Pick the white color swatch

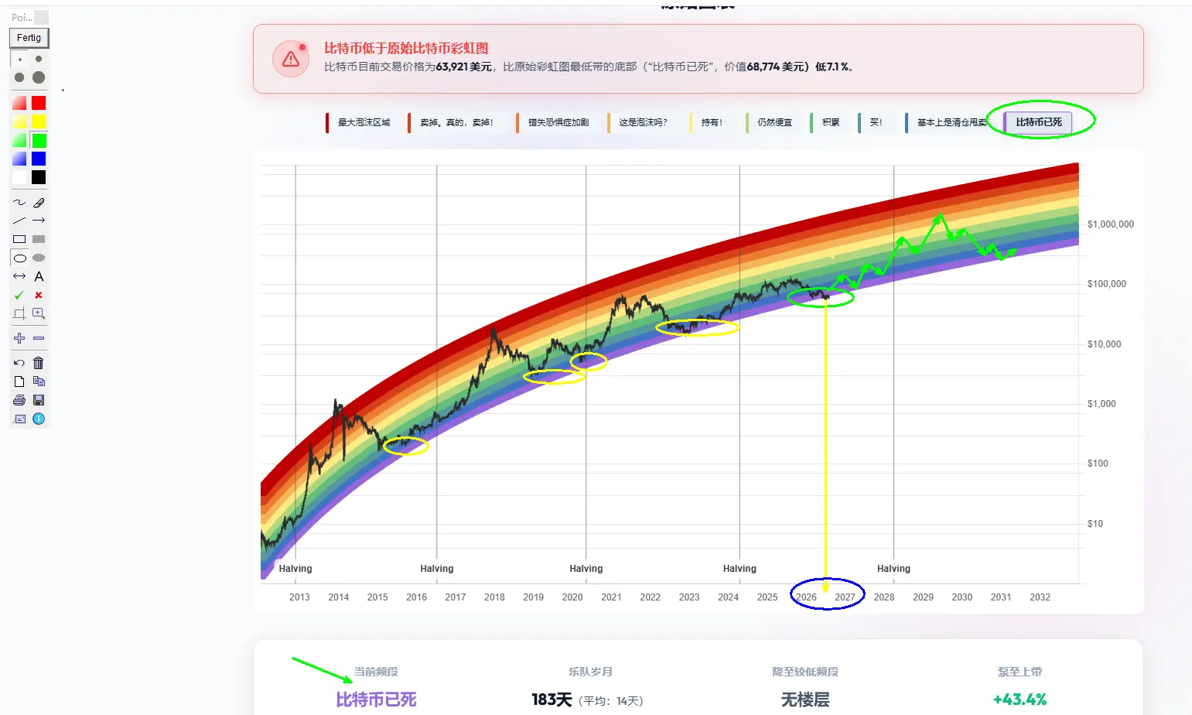(19, 177)
